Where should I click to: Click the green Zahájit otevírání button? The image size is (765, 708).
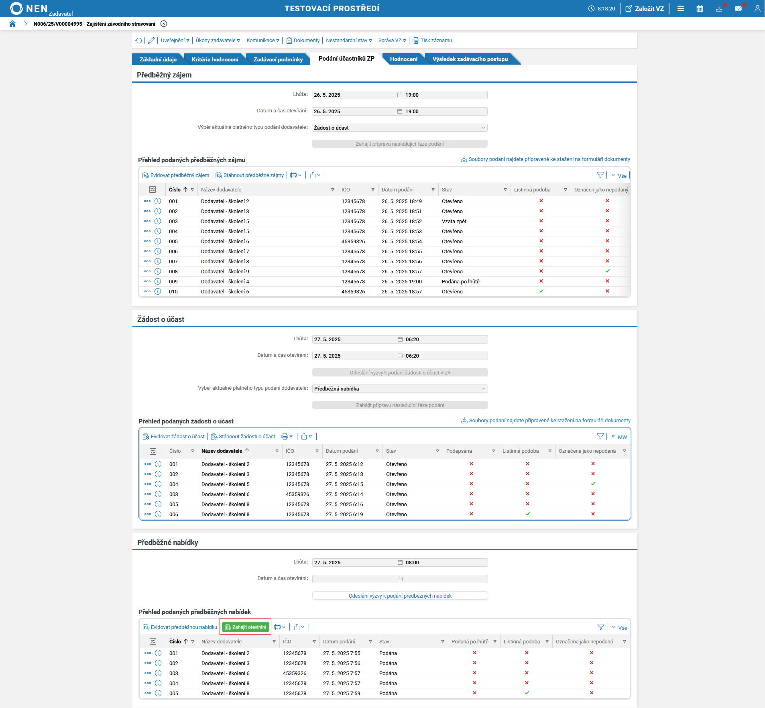click(246, 627)
